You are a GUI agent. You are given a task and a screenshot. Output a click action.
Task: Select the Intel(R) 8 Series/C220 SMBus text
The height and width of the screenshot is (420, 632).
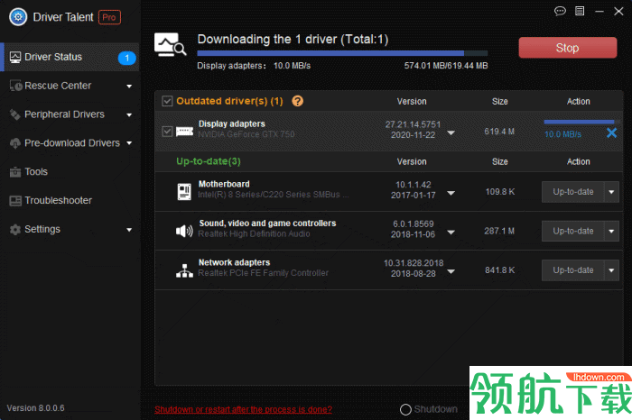click(x=274, y=195)
